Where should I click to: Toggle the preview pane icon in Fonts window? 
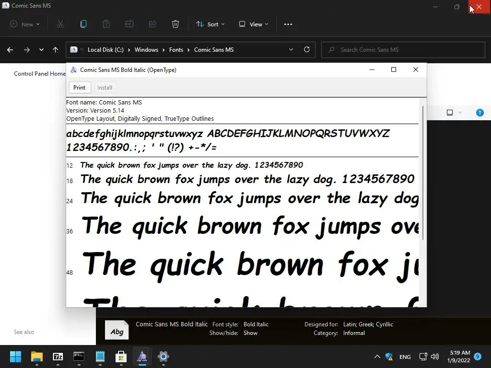(x=450, y=113)
